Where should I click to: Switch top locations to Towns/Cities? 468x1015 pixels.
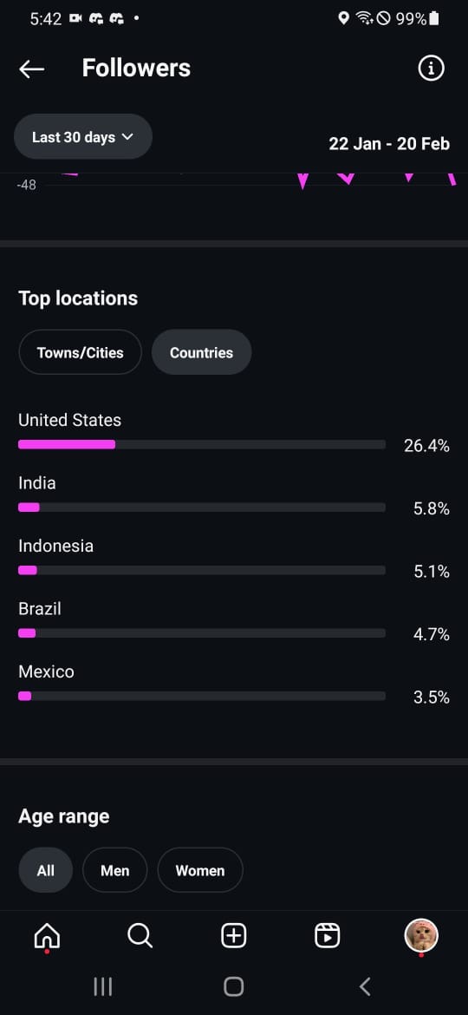coord(80,352)
